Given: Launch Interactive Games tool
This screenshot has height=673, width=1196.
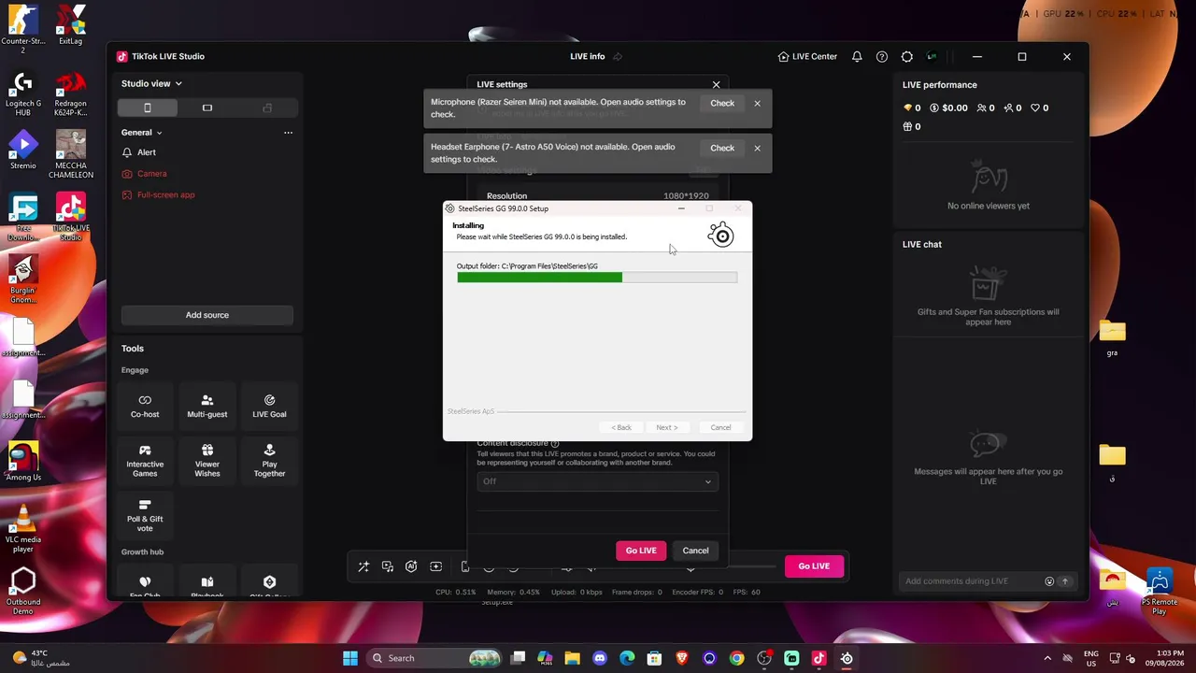Looking at the screenshot, I should click(x=145, y=461).
